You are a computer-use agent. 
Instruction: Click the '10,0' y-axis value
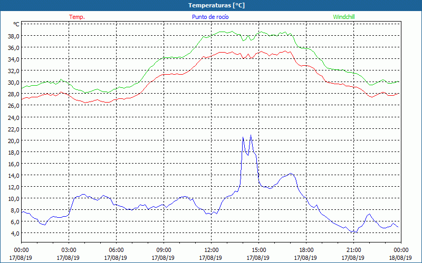click(x=13, y=199)
